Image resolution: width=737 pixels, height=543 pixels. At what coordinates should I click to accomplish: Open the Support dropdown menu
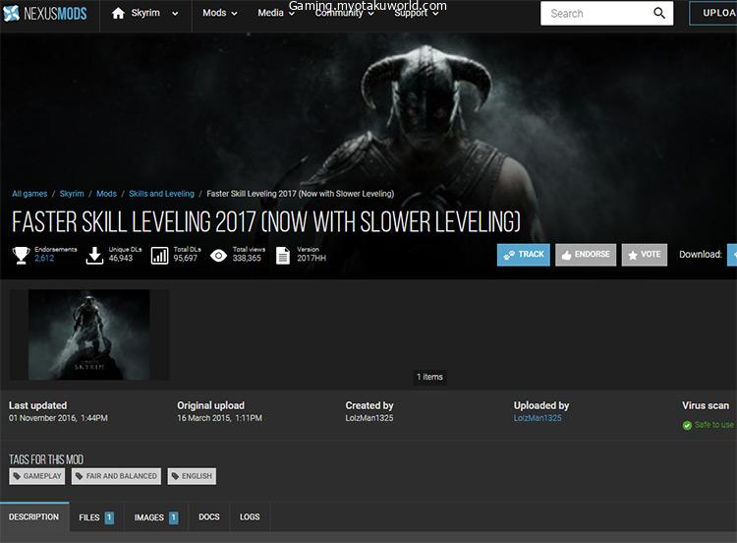coord(417,13)
